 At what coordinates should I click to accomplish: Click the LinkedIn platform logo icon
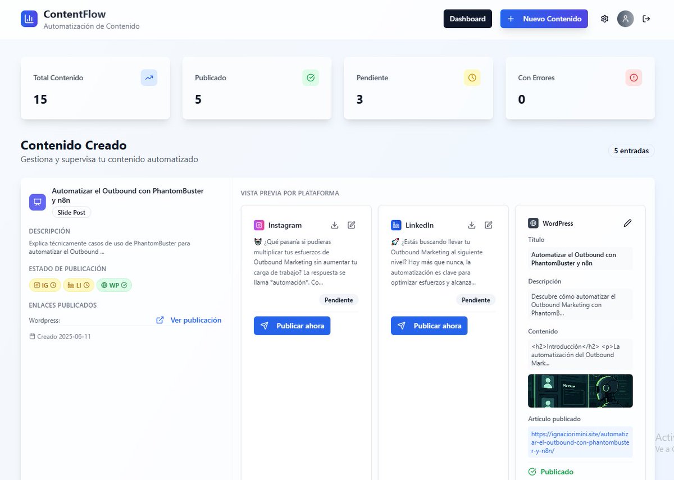click(x=396, y=225)
